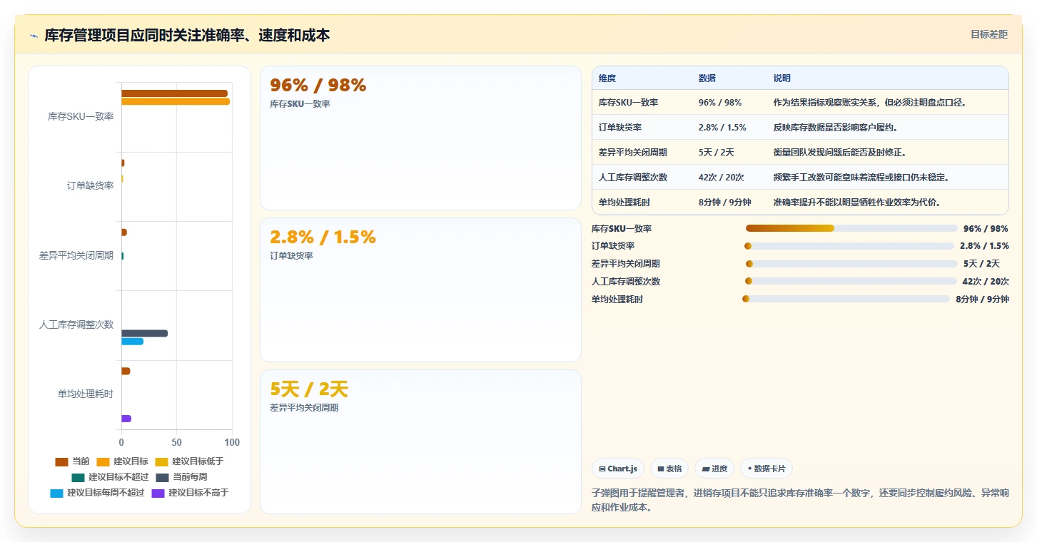
Task: Click the brown current bar for 库存SKU一致率
Action: tap(174, 93)
